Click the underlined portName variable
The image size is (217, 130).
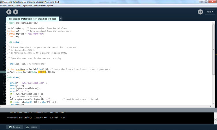pyautogui.click(x=20, y=69)
